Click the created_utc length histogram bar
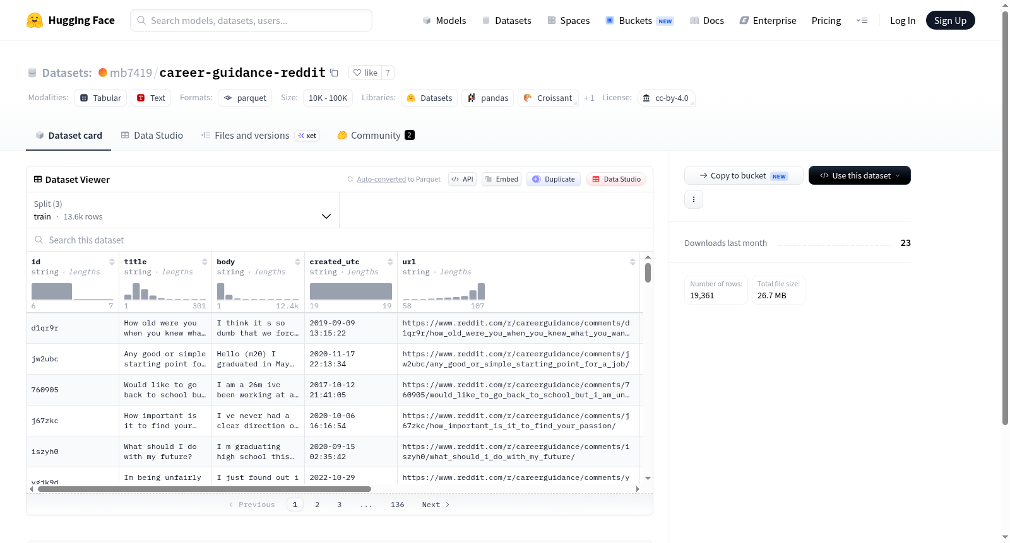Image resolution: width=1010 pixels, height=543 pixels. pos(351,291)
